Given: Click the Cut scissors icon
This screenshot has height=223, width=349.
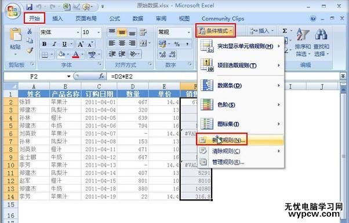Looking at the screenshot, I should pyautogui.click(x=30, y=31).
